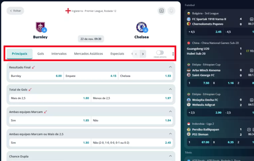Open Burnley team stats badge

pyautogui.click(x=44, y=30)
